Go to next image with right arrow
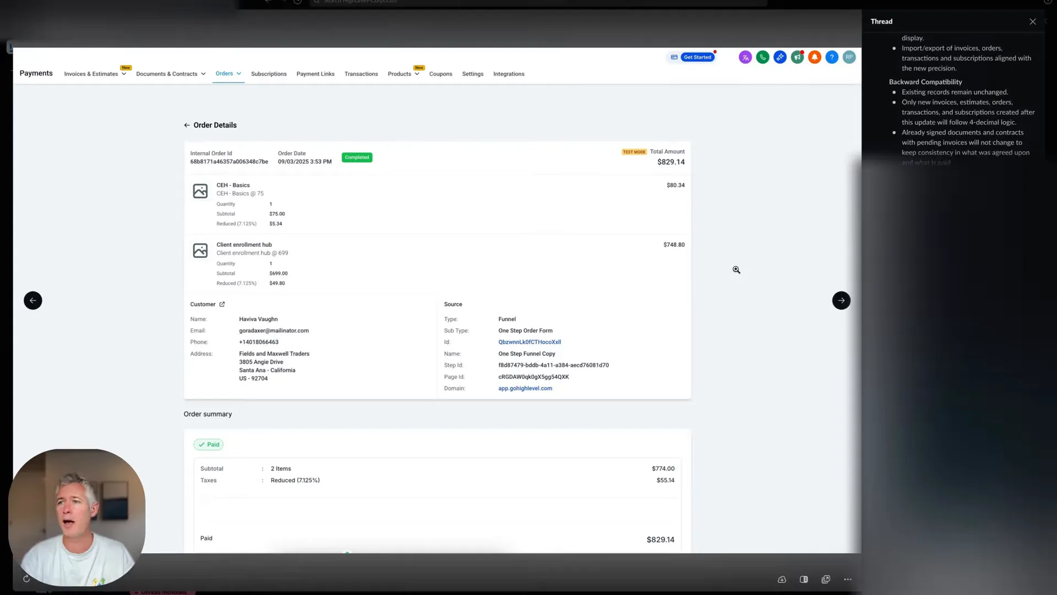This screenshot has width=1057, height=595. tap(841, 300)
